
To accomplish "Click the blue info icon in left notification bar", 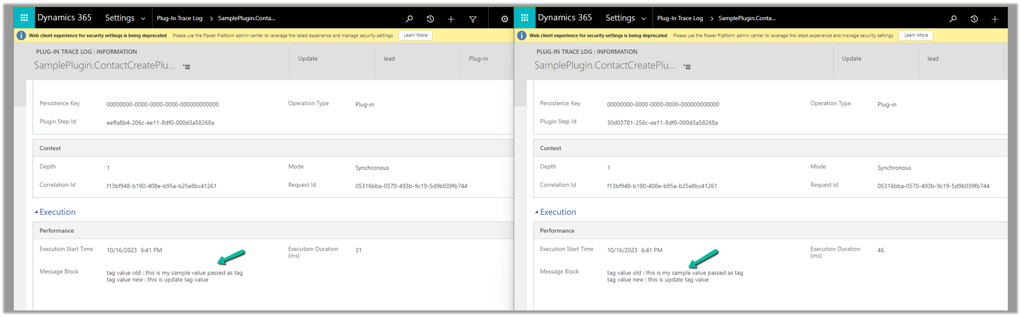I will [x=21, y=35].
